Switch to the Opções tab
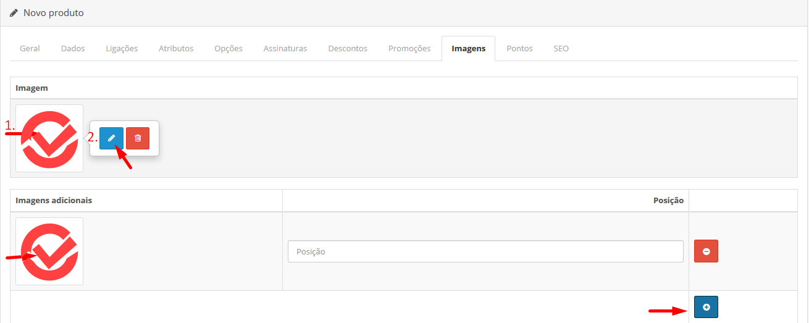The width and height of the screenshot is (809, 323). [x=228, y=48]
